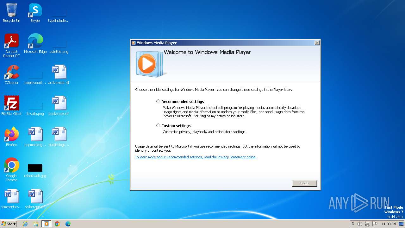
Task: Select activewide.rtf document icon
Action: pyautogui.click(x=59, y=74)
